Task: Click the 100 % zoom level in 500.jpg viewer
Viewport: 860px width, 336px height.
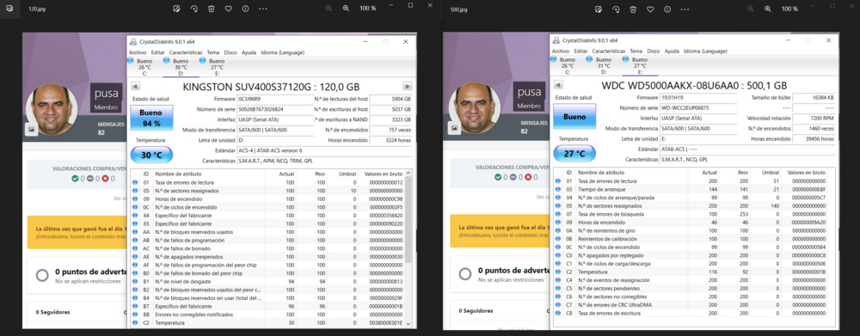Action: click(789, 9)
